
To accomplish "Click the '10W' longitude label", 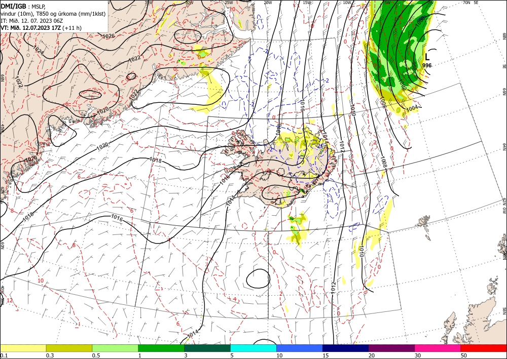I will pos(347,3).
